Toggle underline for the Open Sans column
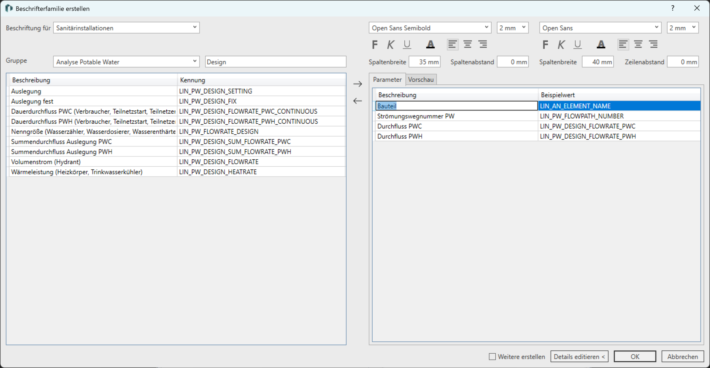This screenshot has width=710, height=368. click(577, 45)
